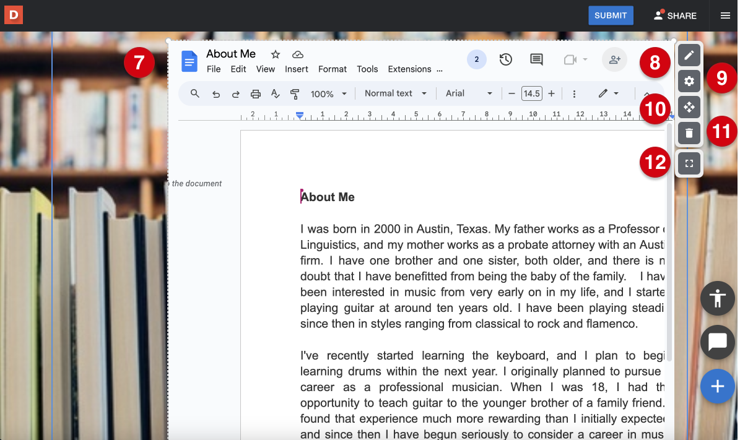Open the editing mode pencil dropdown

608,93
